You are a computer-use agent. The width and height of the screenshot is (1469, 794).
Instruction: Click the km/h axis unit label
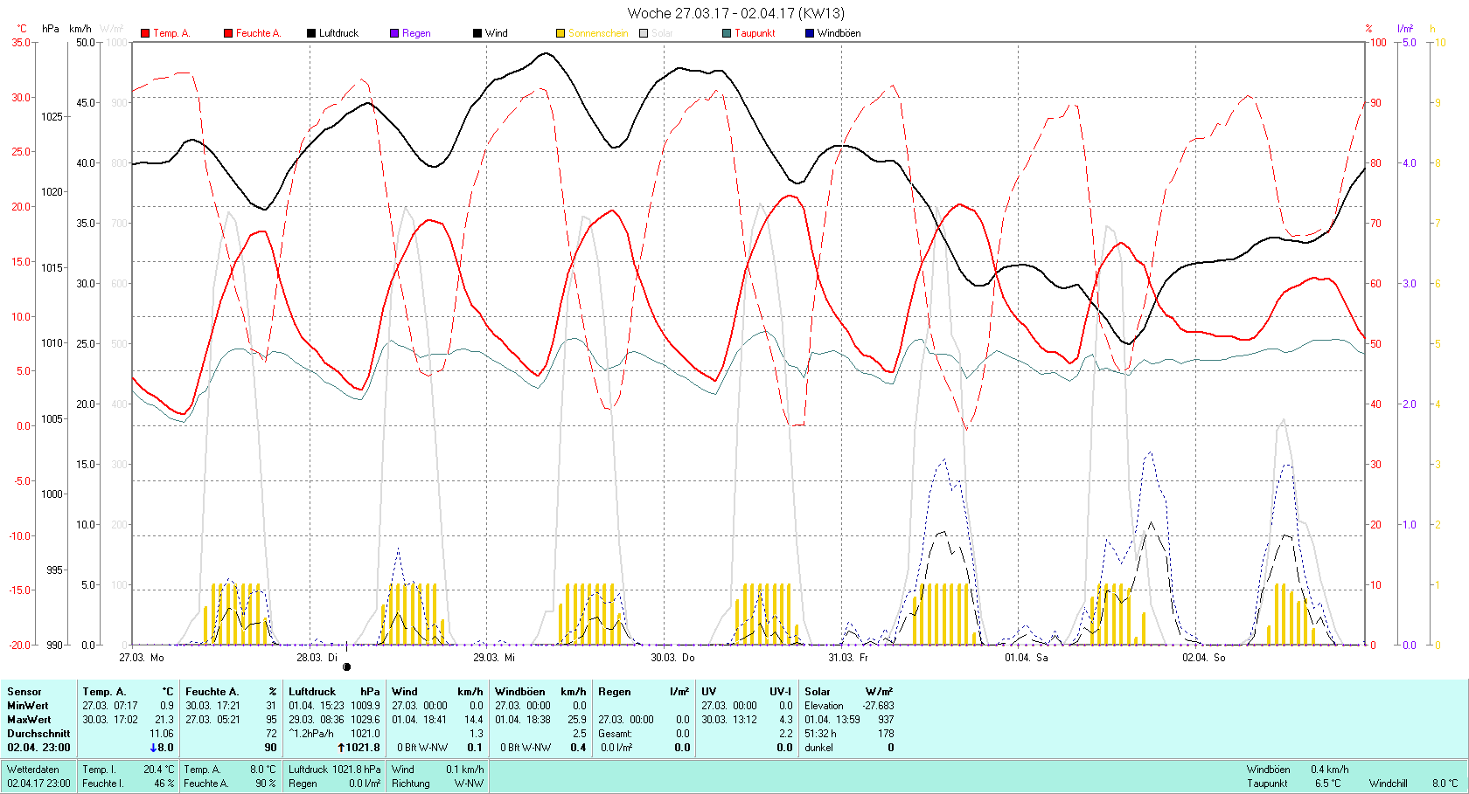click(80, 29)
